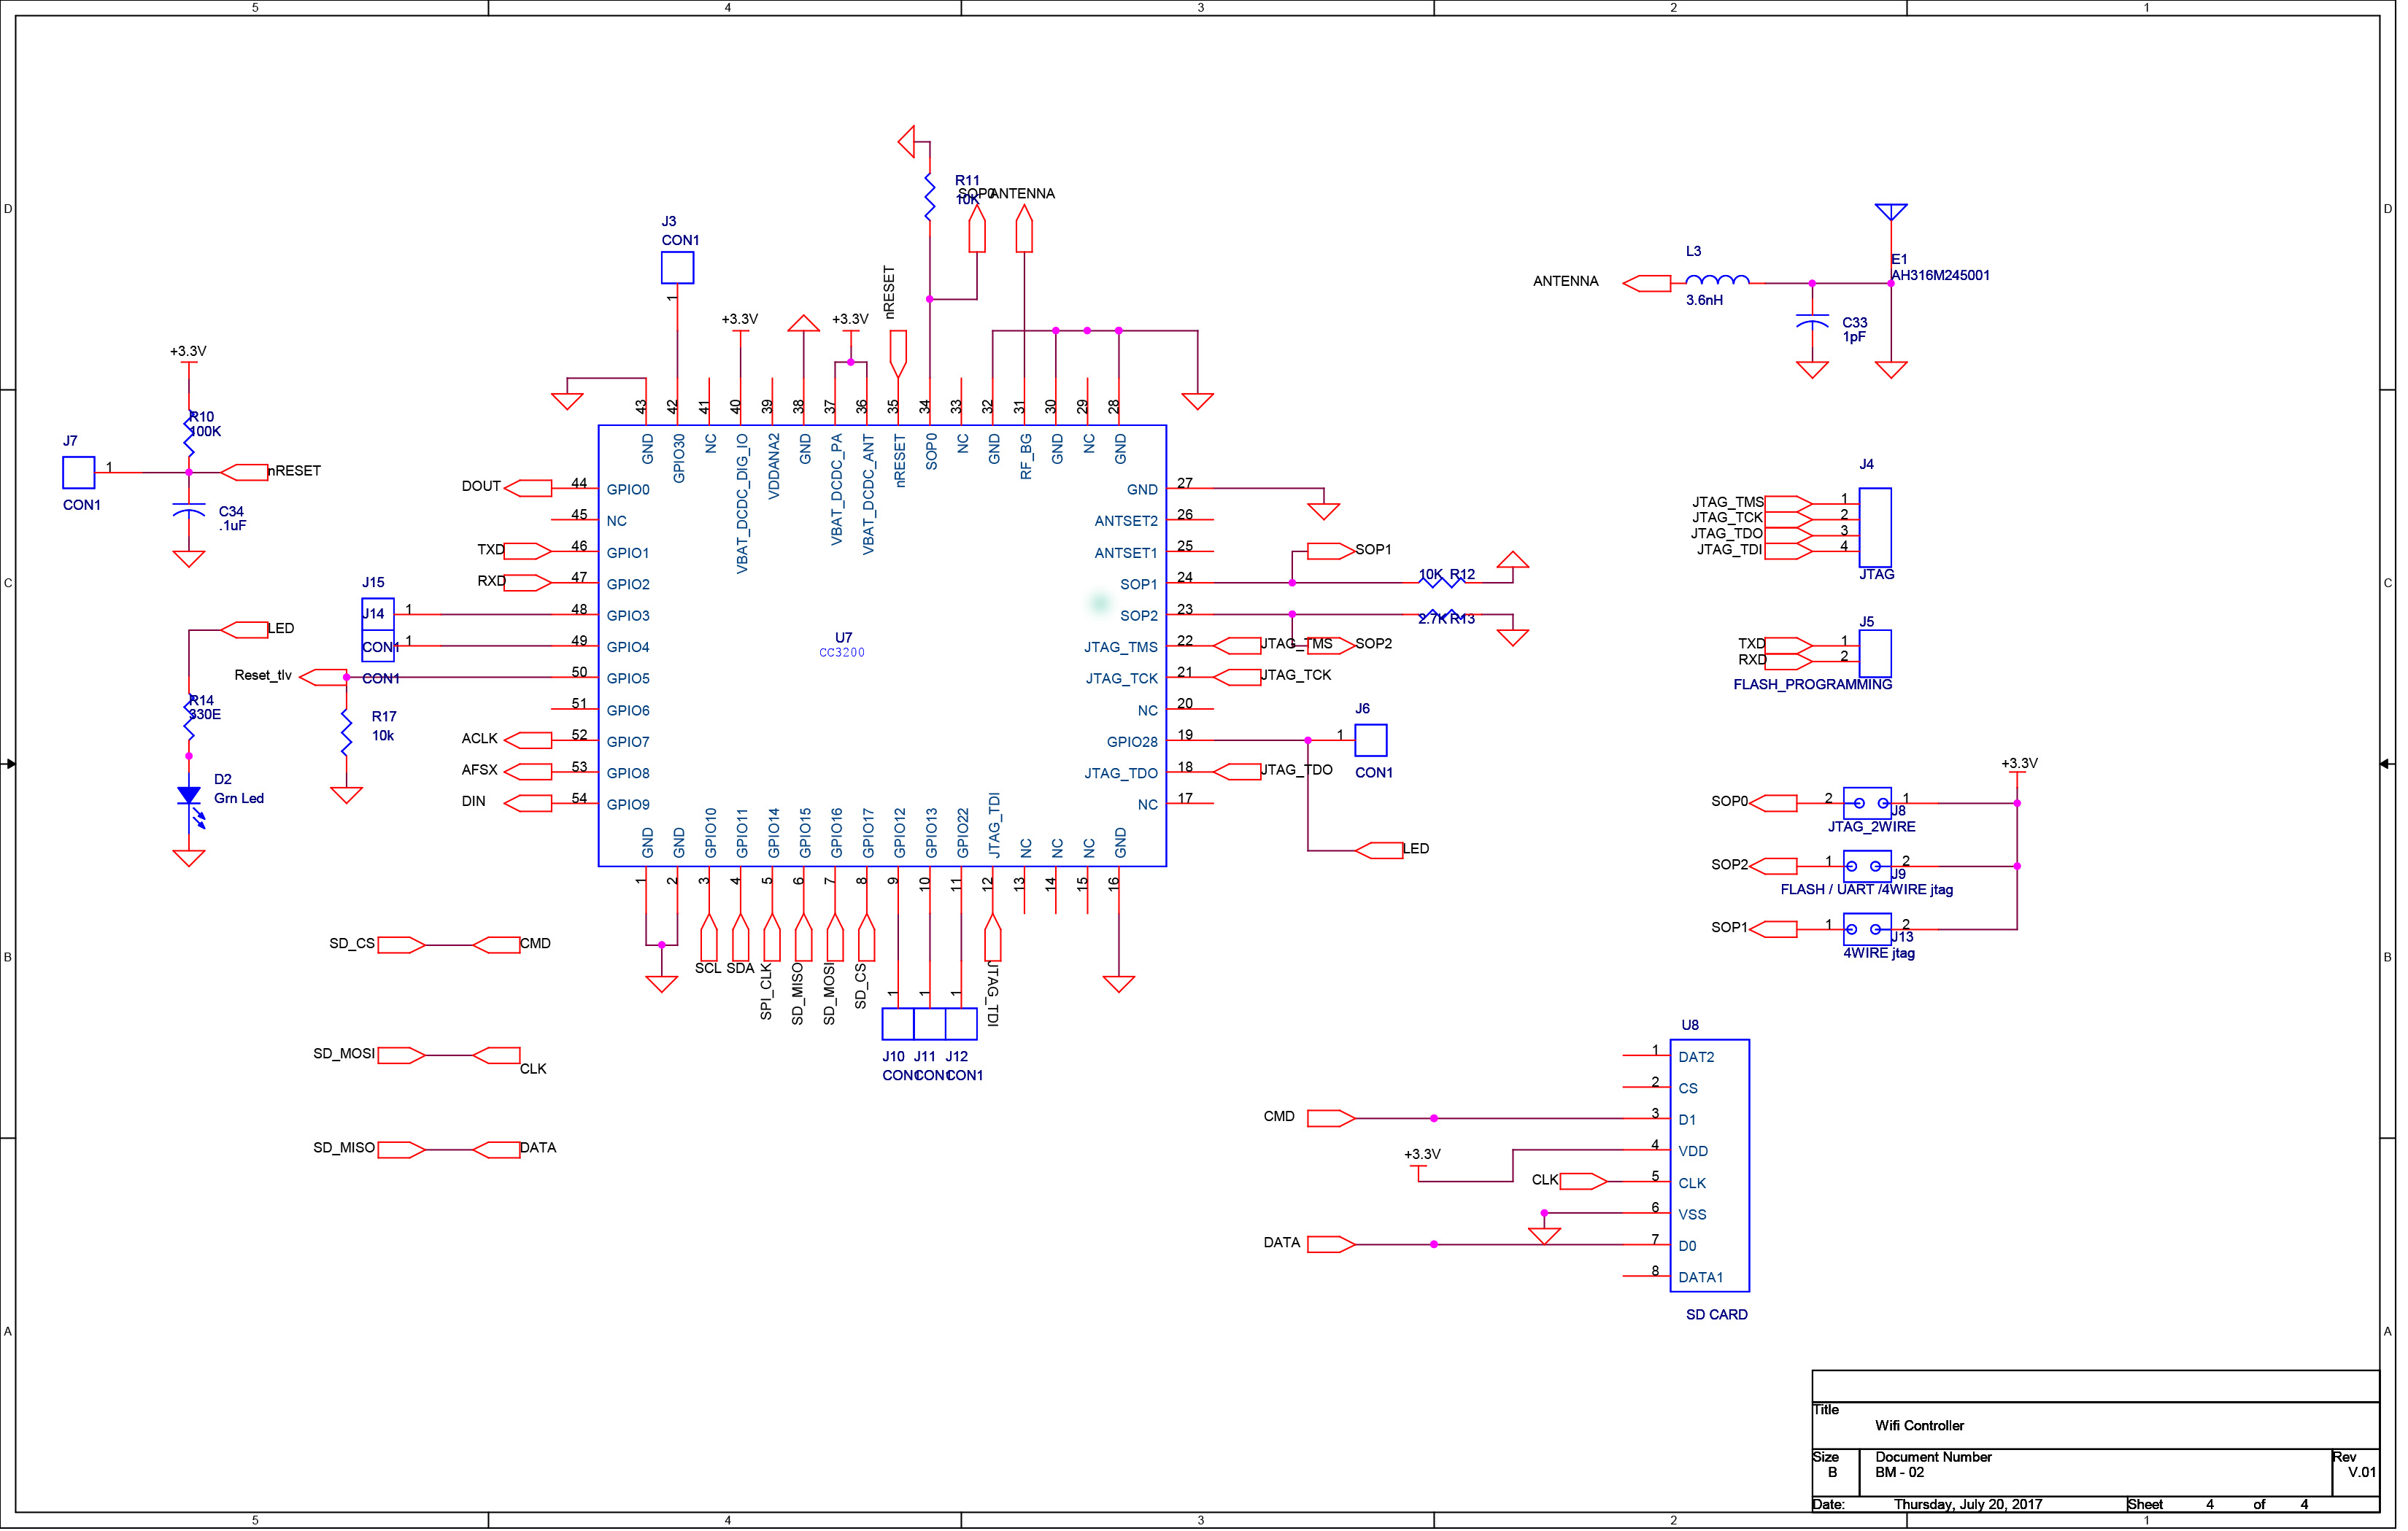This screenshot has height=1531, width=2408.
Task: Select capacitor C34 .1uF symbol
Action: [189, 511]
